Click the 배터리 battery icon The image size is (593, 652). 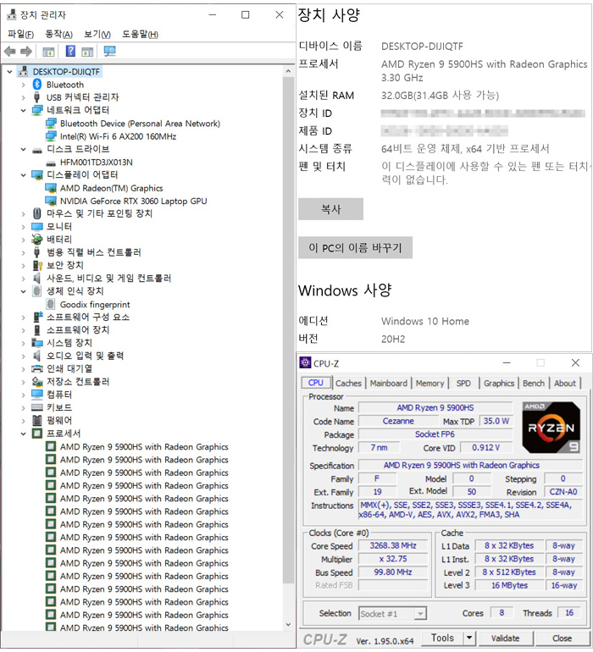[x=37, y=240]
